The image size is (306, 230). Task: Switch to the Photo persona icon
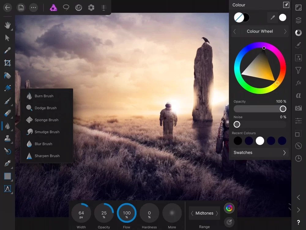(53, 8)
